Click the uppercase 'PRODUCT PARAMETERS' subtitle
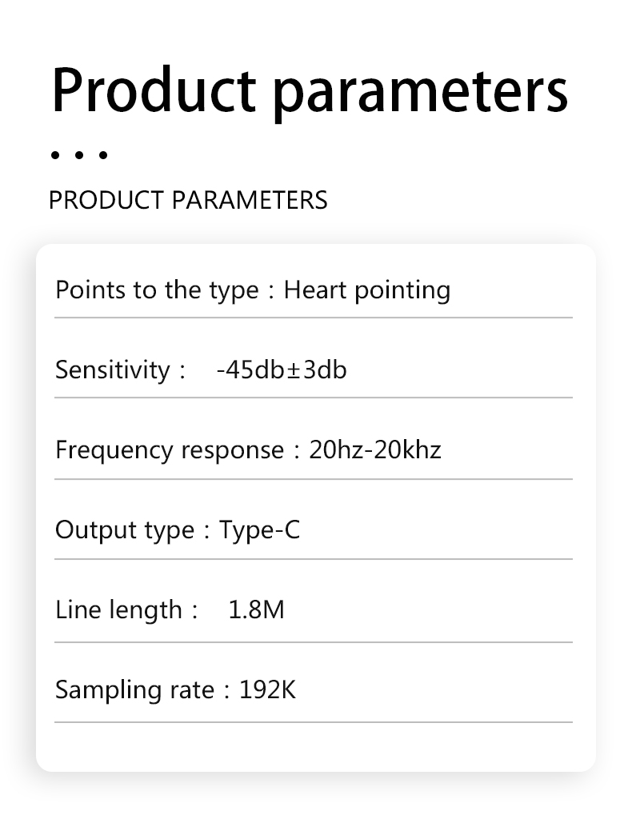Image resolution: width=632 pixels, height=819 pixels. click(x=188, y=200)
